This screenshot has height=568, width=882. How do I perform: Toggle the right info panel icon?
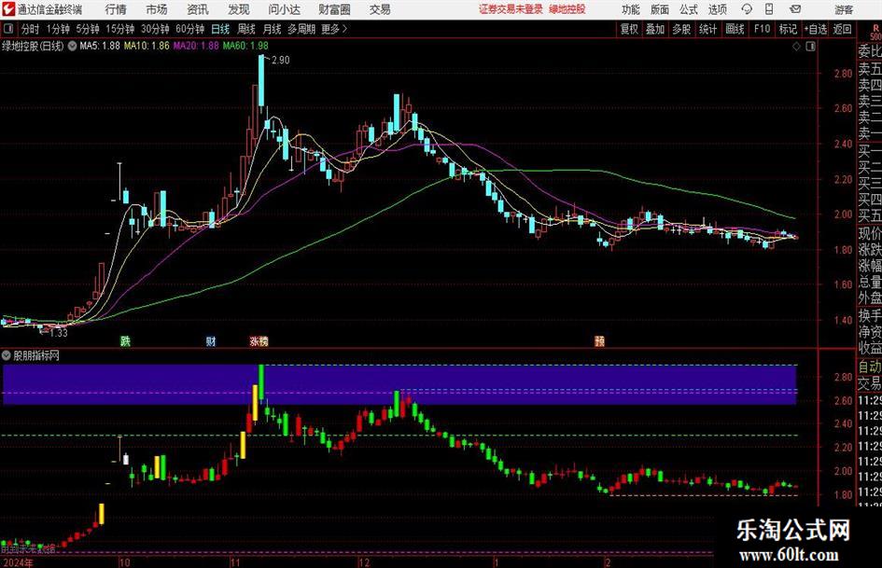[x=810, y=46]
